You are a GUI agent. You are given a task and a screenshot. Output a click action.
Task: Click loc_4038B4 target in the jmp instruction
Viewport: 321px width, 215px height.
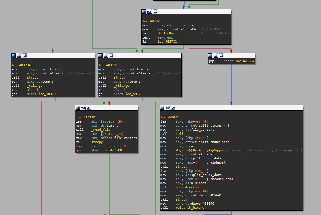(245, 61)
